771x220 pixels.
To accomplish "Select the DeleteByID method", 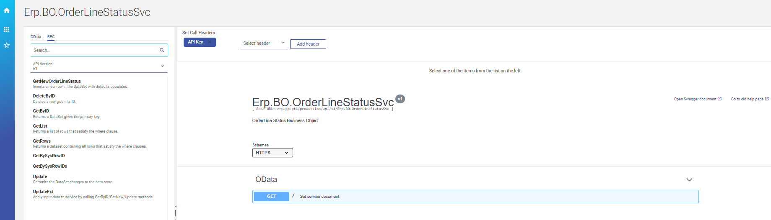I will tap(44, 96).
